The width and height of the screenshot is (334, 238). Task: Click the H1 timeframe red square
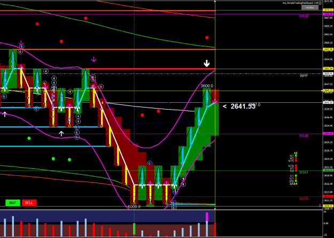click(296, 168)
